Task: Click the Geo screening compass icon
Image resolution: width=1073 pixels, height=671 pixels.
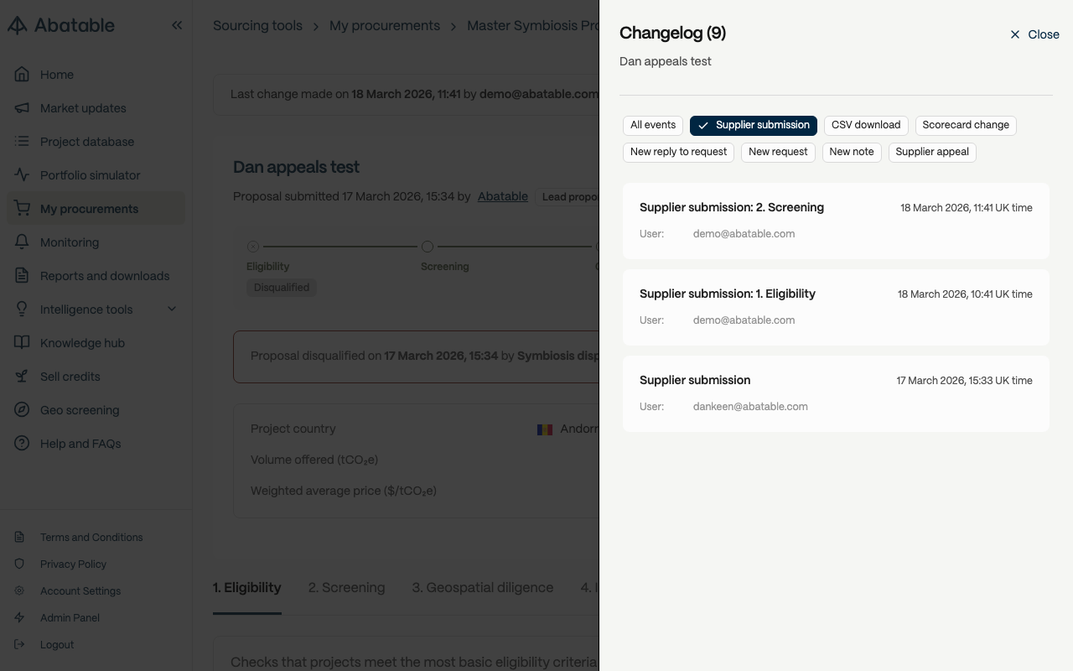Action: 23,410
